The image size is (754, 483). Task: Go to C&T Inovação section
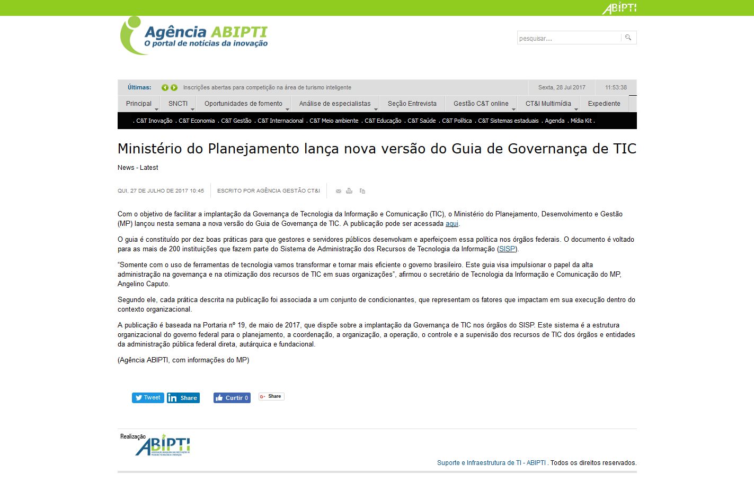[154, 121]
